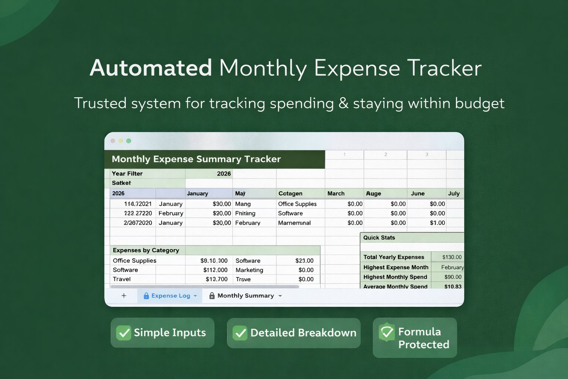This screenshot has height=379, width=568.
Task: Click the red window dot
Action: pos(113,141)
